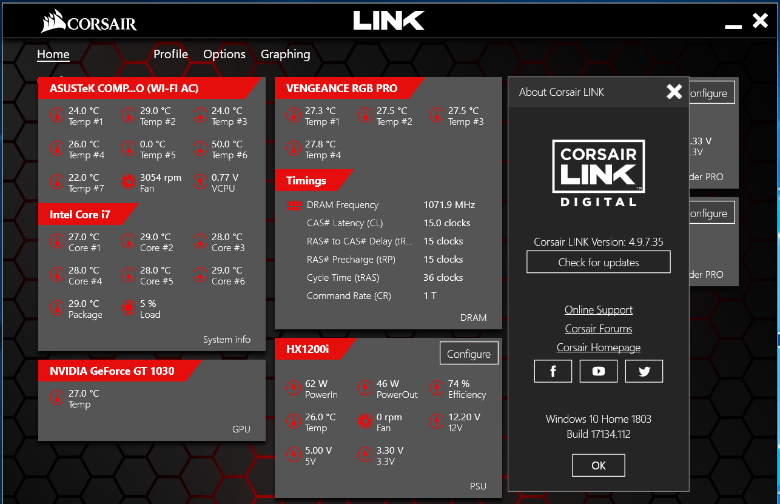Go to the Home tab
This screenshot has height=504, width=780.
pos(53,54)
